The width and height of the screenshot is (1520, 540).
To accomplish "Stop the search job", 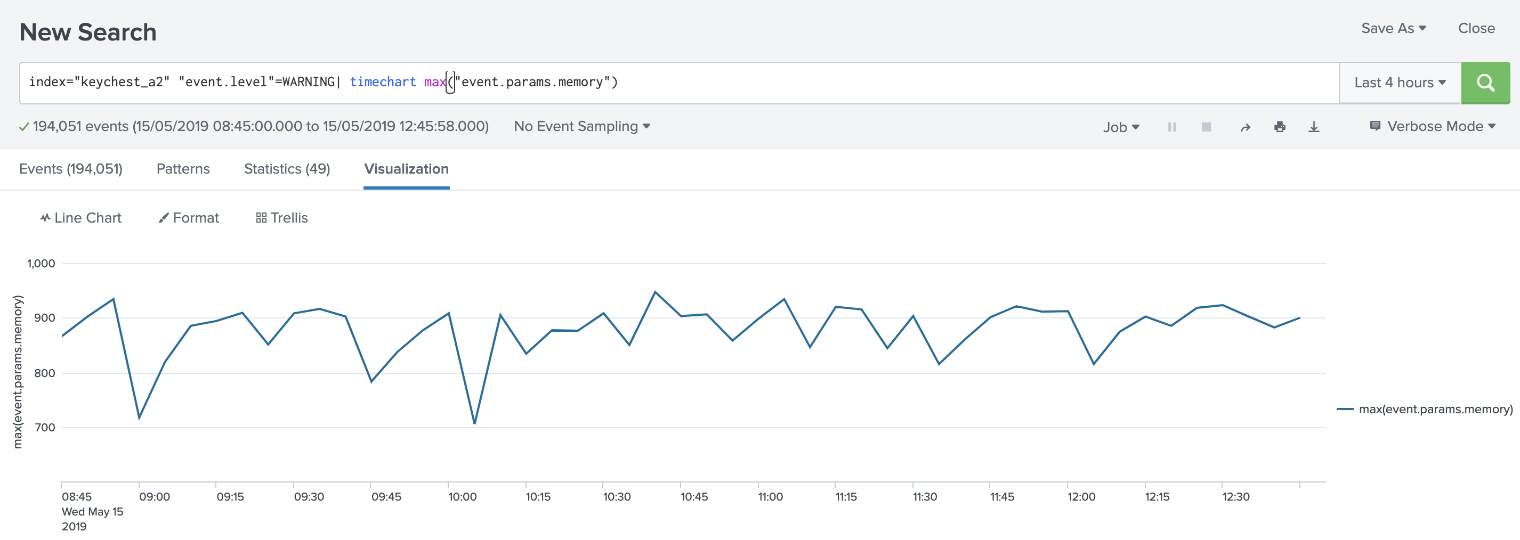I will click(x=1206, y=127).
